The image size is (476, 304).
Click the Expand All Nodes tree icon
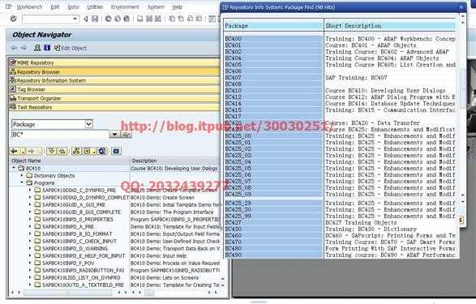pyautogui.click(x=52, y=151)
